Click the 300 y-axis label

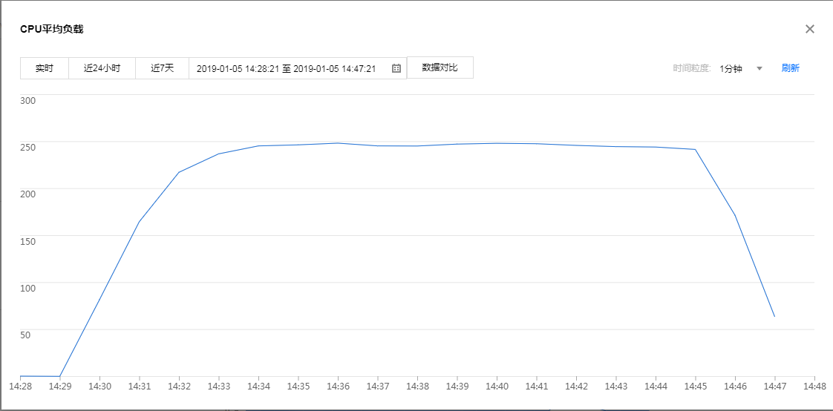coord(27,100)
